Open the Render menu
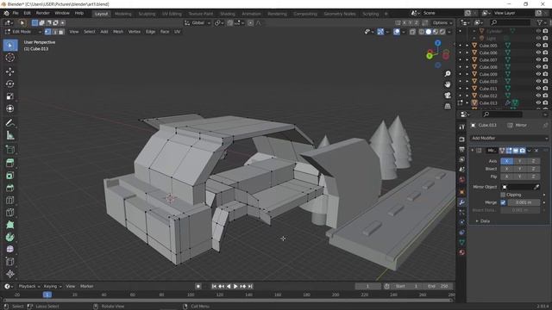 (x=42, y=14)
